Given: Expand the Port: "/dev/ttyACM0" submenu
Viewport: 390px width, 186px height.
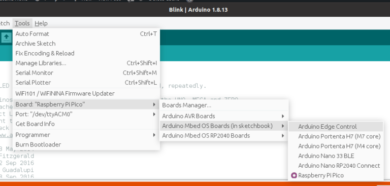Looking at the screenshot, I should [86, 114].
